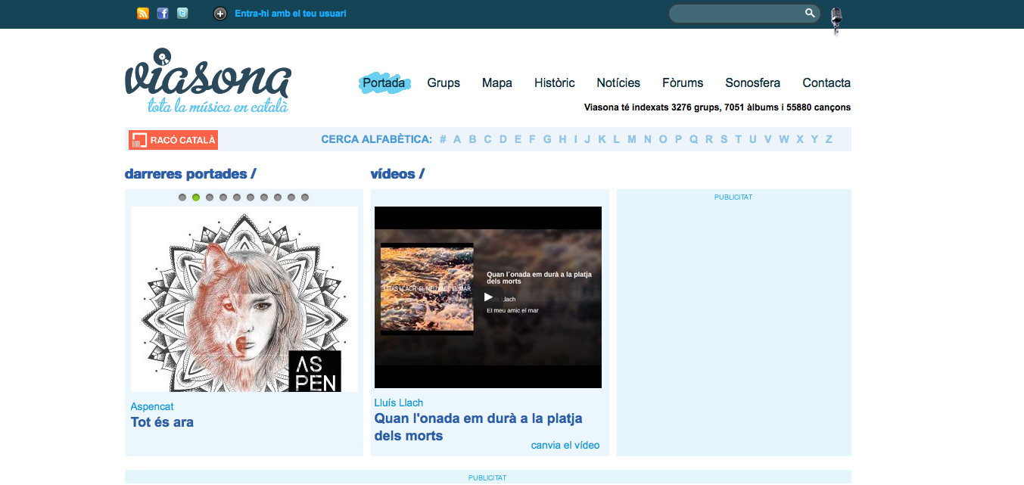Viewport: 1024px width, 485px height.
Task: Open the 'Tot és ara' album link
Action: 162,422
